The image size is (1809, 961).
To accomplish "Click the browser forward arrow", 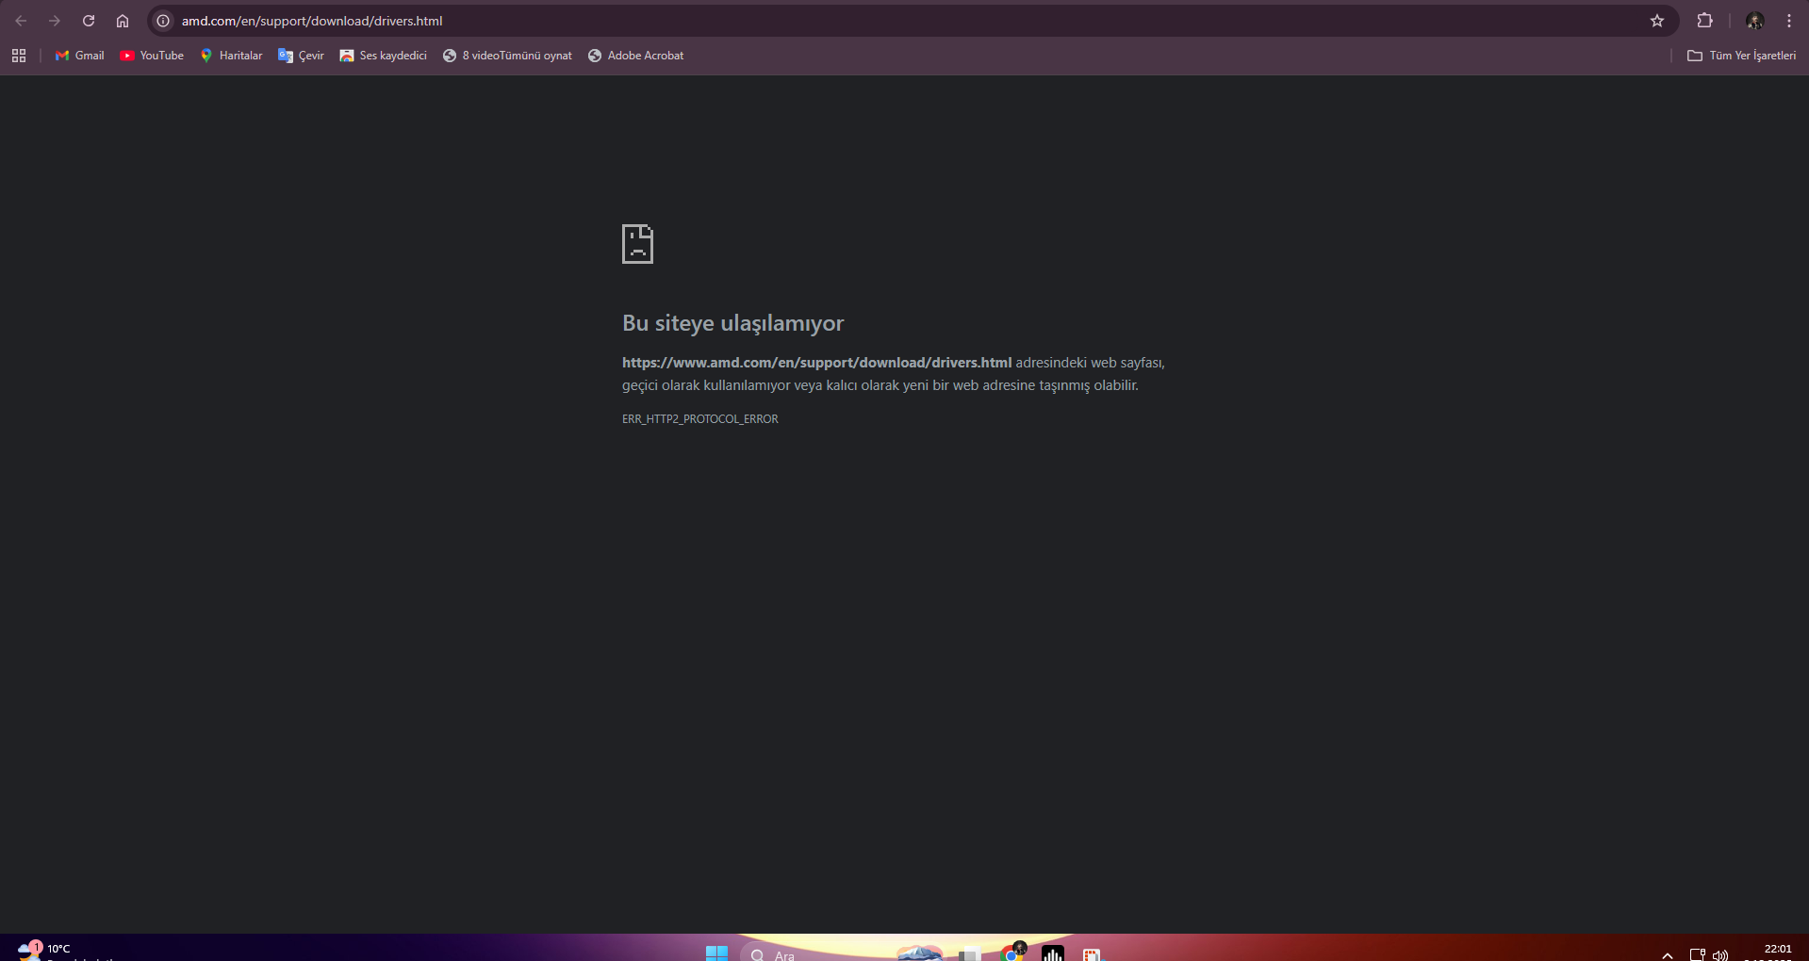I will [55, 21].
